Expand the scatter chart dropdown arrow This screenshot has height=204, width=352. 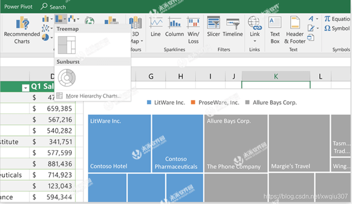coord(51,28)
